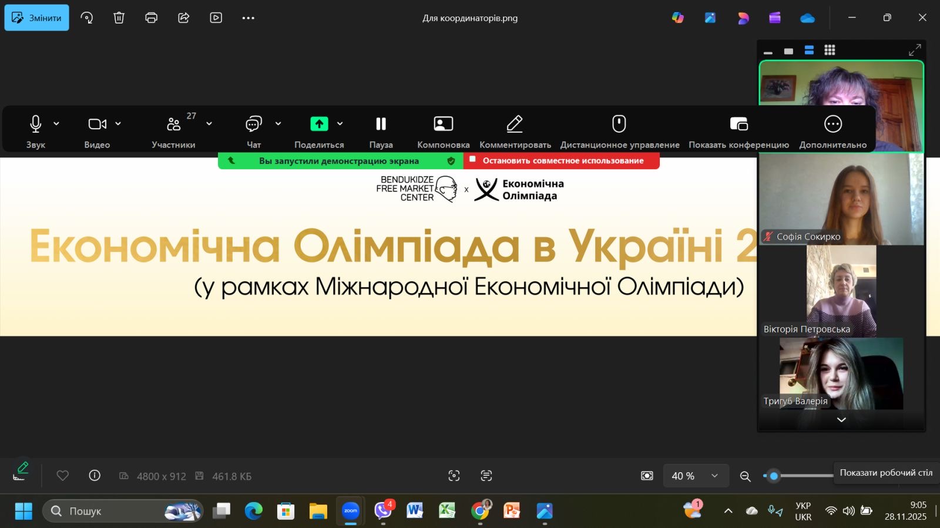Click the Zoom Annotate pencil icon
This screenshot has height=528, width=940.
coord(515,124)
